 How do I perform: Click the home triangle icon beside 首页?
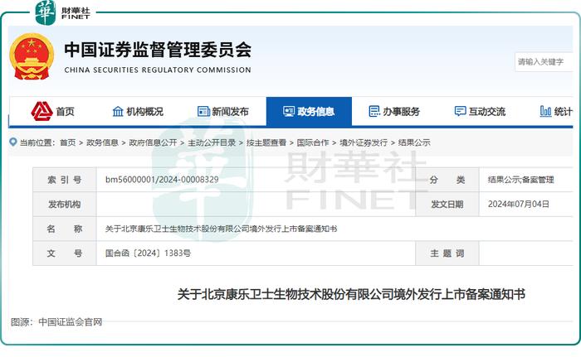[41, 111]
